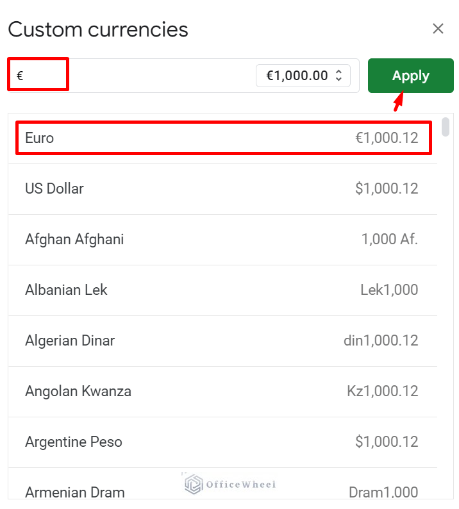Click the currency symbol input field
This screenshot has height=509, width=459.
tap(128, 76)
